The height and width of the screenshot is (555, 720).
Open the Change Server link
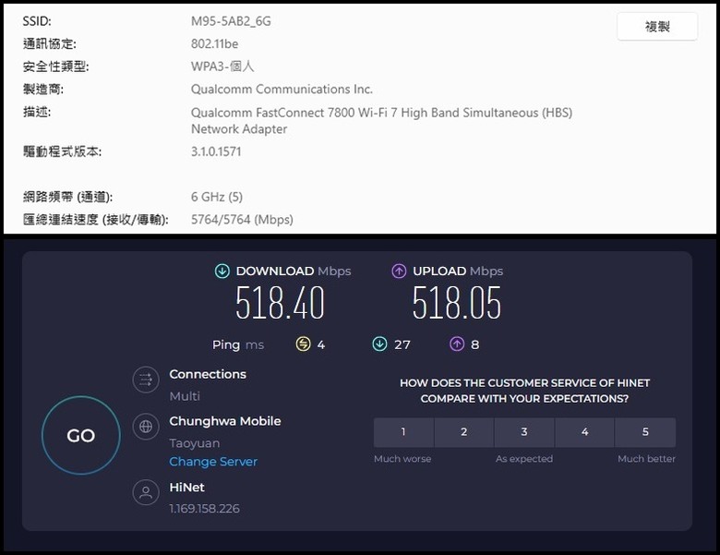pos(213,462)
